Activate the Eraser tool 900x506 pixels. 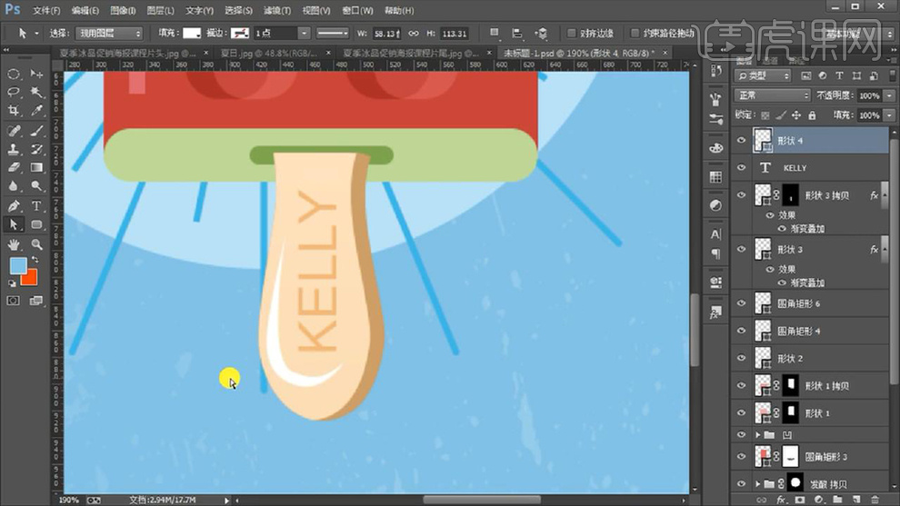point(15,167)
